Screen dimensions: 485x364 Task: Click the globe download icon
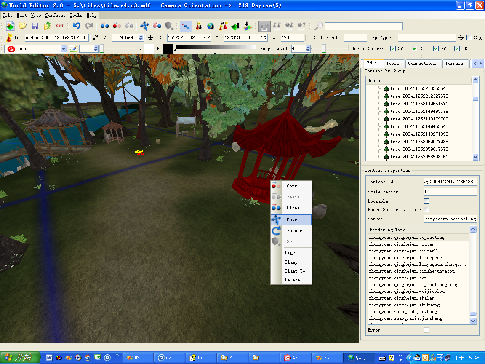[211, 26]
